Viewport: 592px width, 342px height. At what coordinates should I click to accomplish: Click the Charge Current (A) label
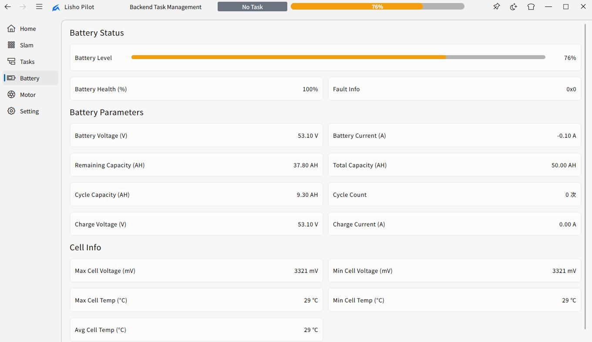pos(359,224)
